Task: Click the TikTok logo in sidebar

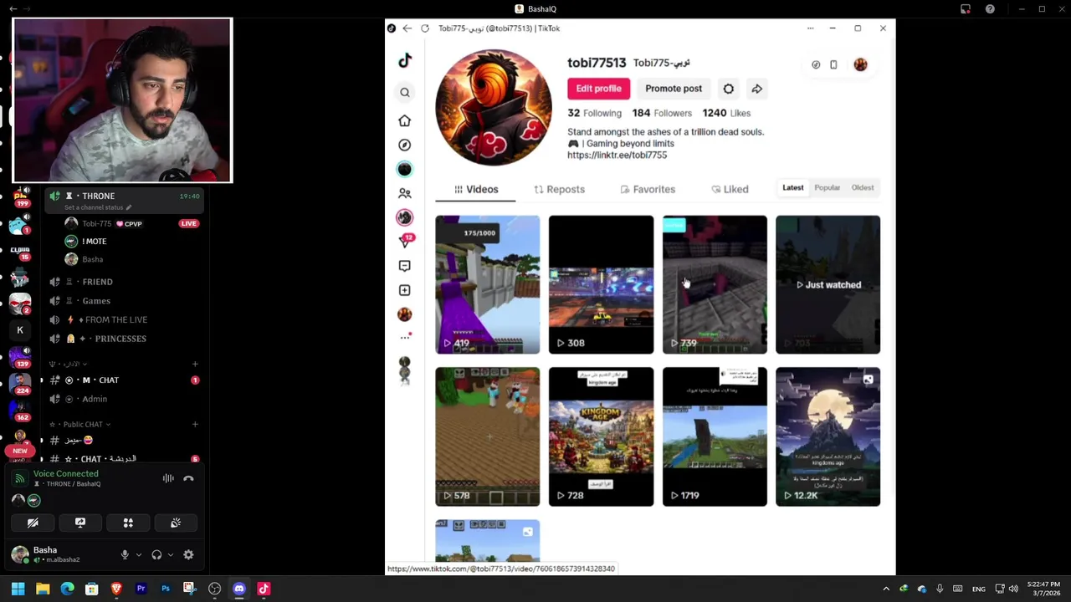Action: (405, 60)
